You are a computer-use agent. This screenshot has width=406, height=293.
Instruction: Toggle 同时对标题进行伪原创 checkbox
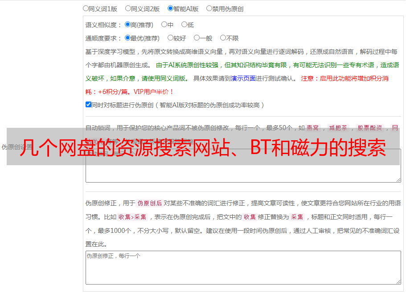coord(88,105)
